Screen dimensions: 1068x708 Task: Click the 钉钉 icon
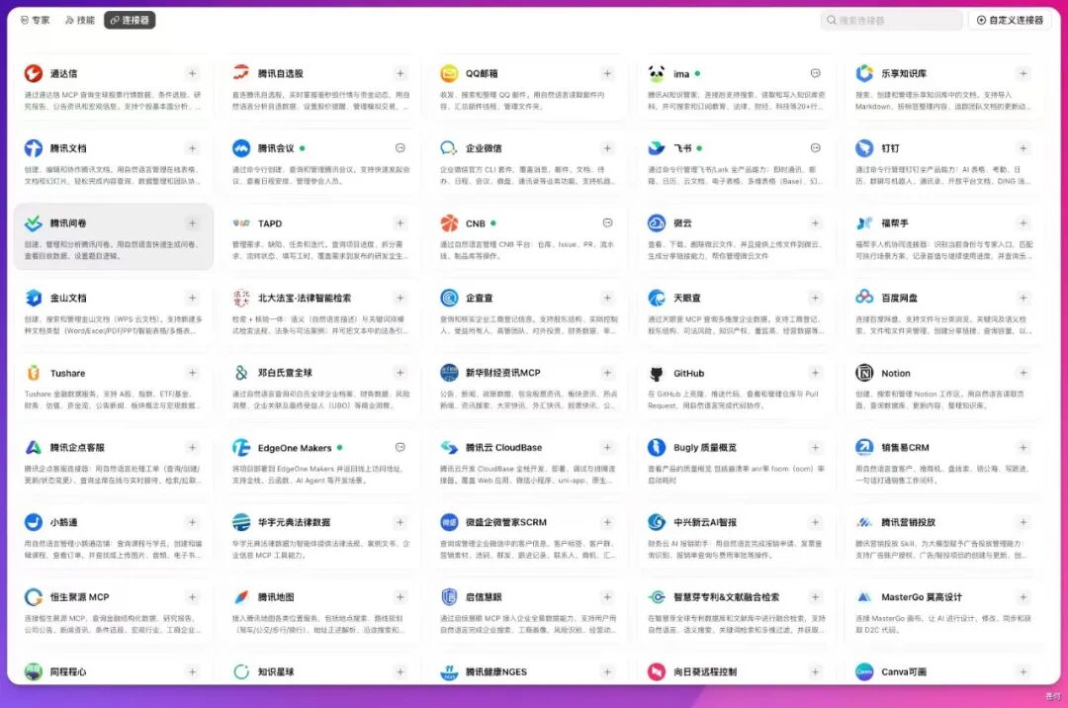tap(864, 147)
